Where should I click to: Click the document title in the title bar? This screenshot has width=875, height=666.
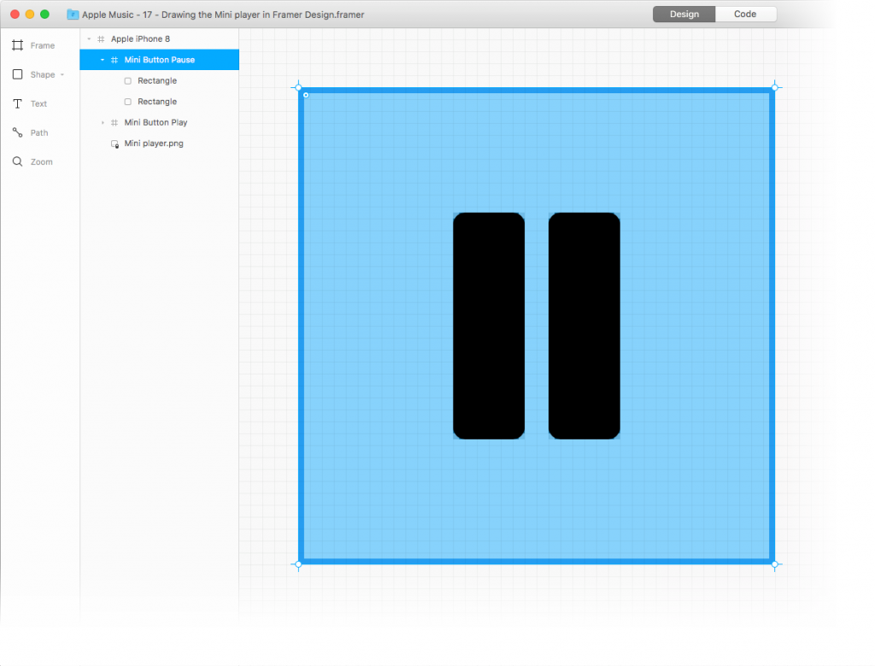[223, 15]
